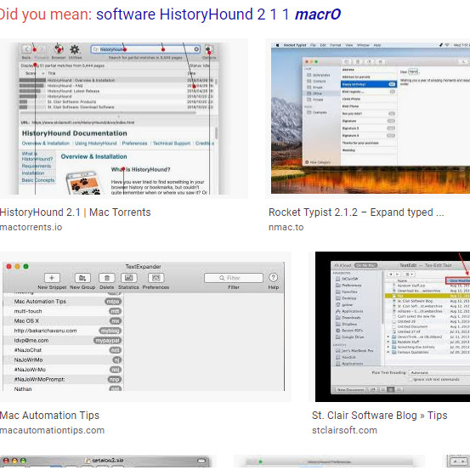Image resolution: width=470 pixels, height=470 pixels.
Task: Open the 'St. Clair Software Blog » Tips' title
Action: coord(379,416)
